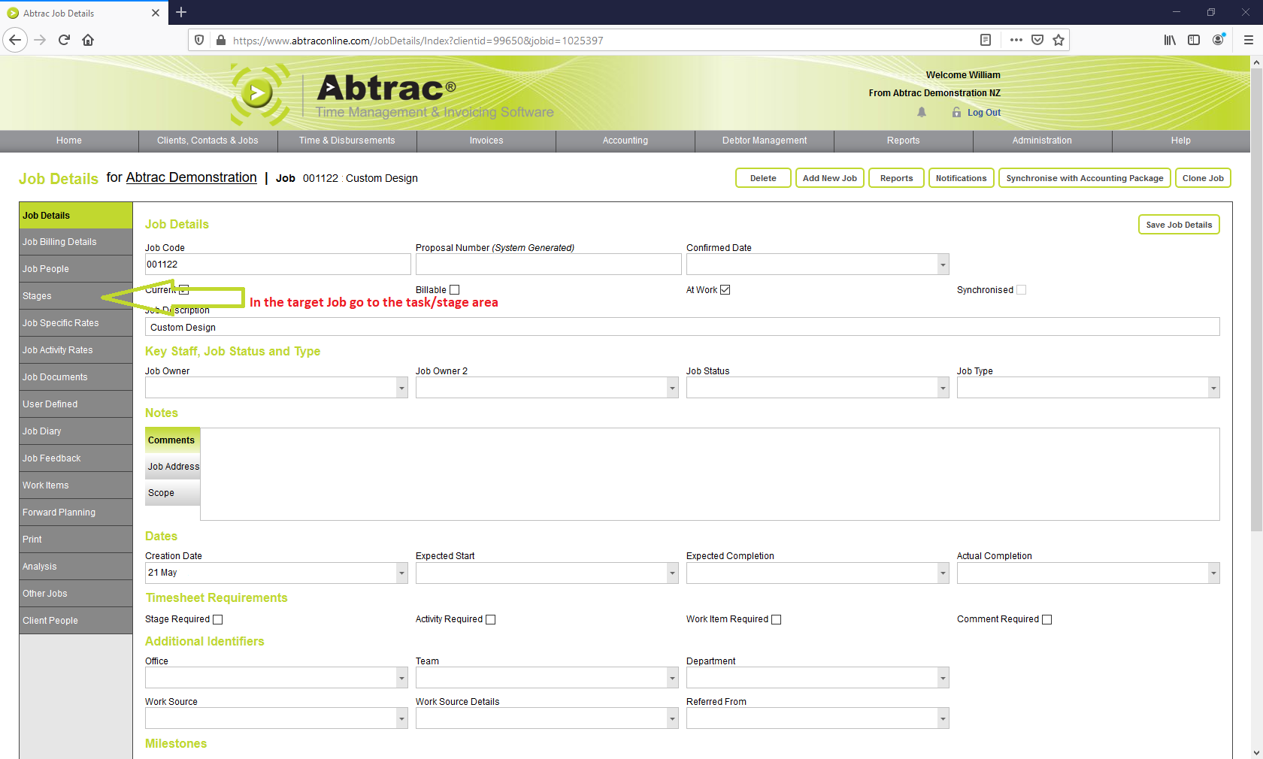Viewport: 1263px width, 759px height.
Task: Bookmark this page using the star icon
Action: 1059,40
